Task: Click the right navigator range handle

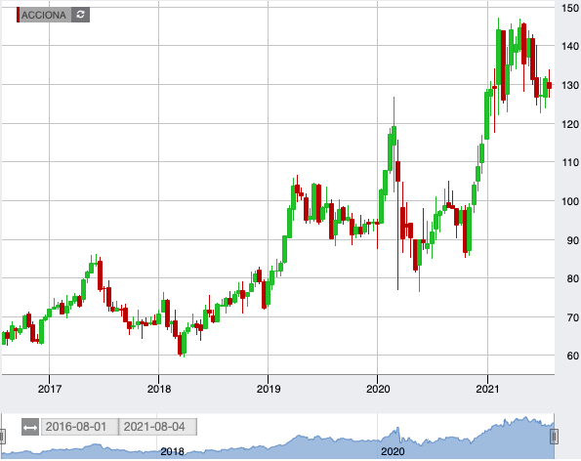Action: pos(554,437)
